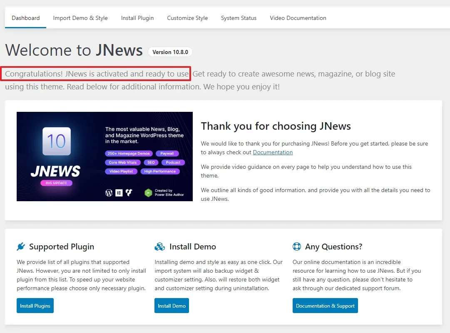Click the 'Paywall' pill in banner
The width and height of the screenshot is (450, 333).
tap(167, 153)
